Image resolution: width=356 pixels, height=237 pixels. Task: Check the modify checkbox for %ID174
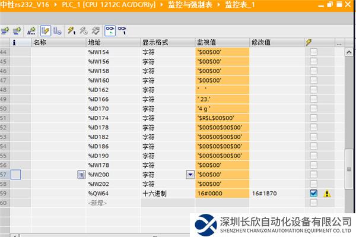313,118
